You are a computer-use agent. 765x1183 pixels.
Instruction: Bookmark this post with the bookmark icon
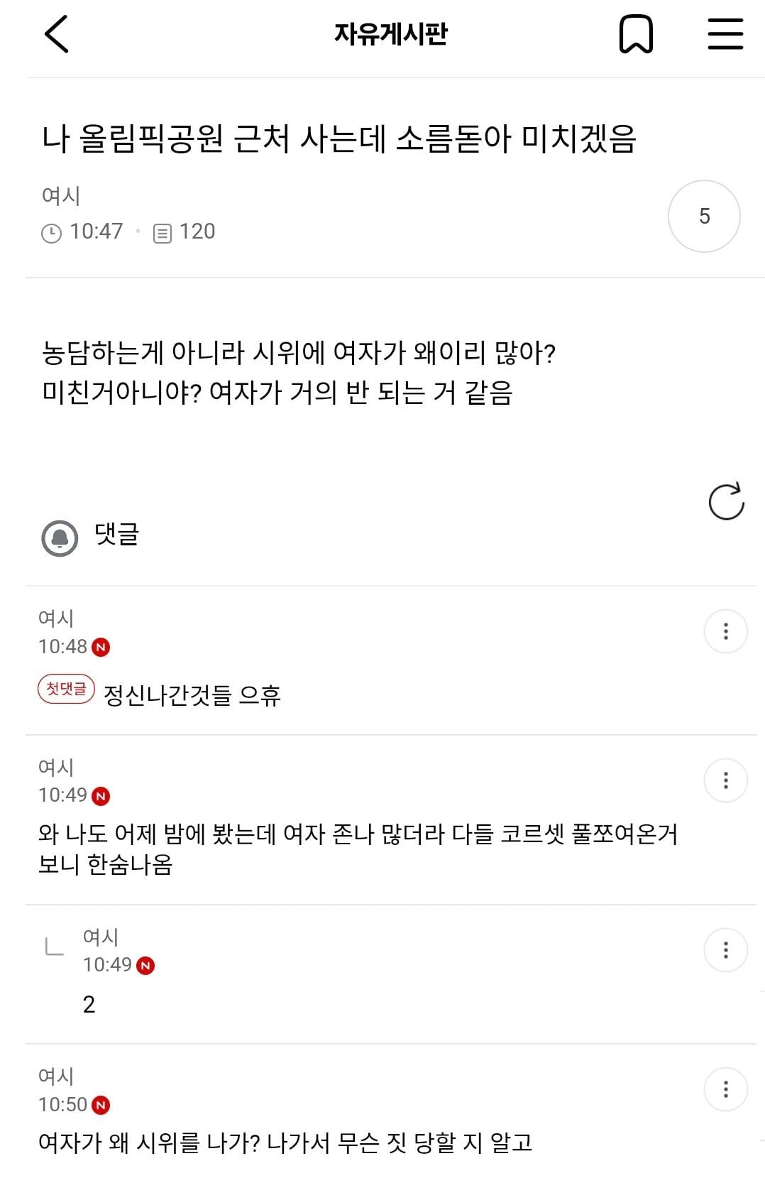pyautogui.click(x=636, y=34)
